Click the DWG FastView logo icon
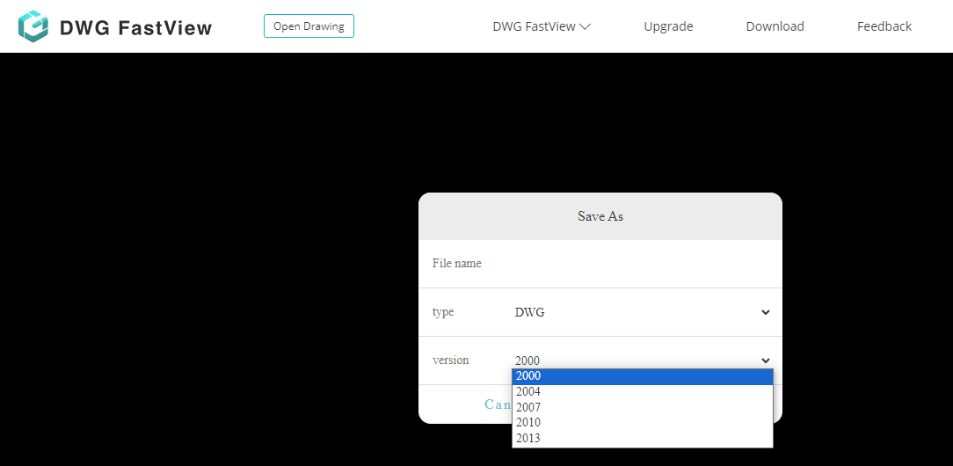The width and height of the screenshot is (953, 466). pyautogui.click(x=33, y=26)
